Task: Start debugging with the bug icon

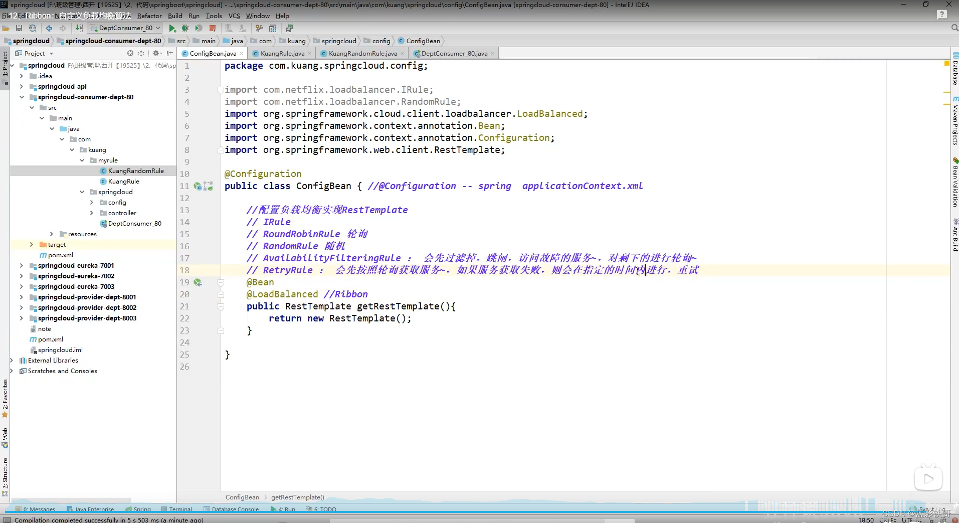Action: click(185, 28)
